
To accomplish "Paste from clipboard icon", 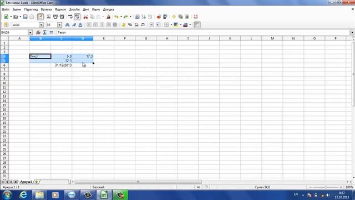I will (99, 17).
